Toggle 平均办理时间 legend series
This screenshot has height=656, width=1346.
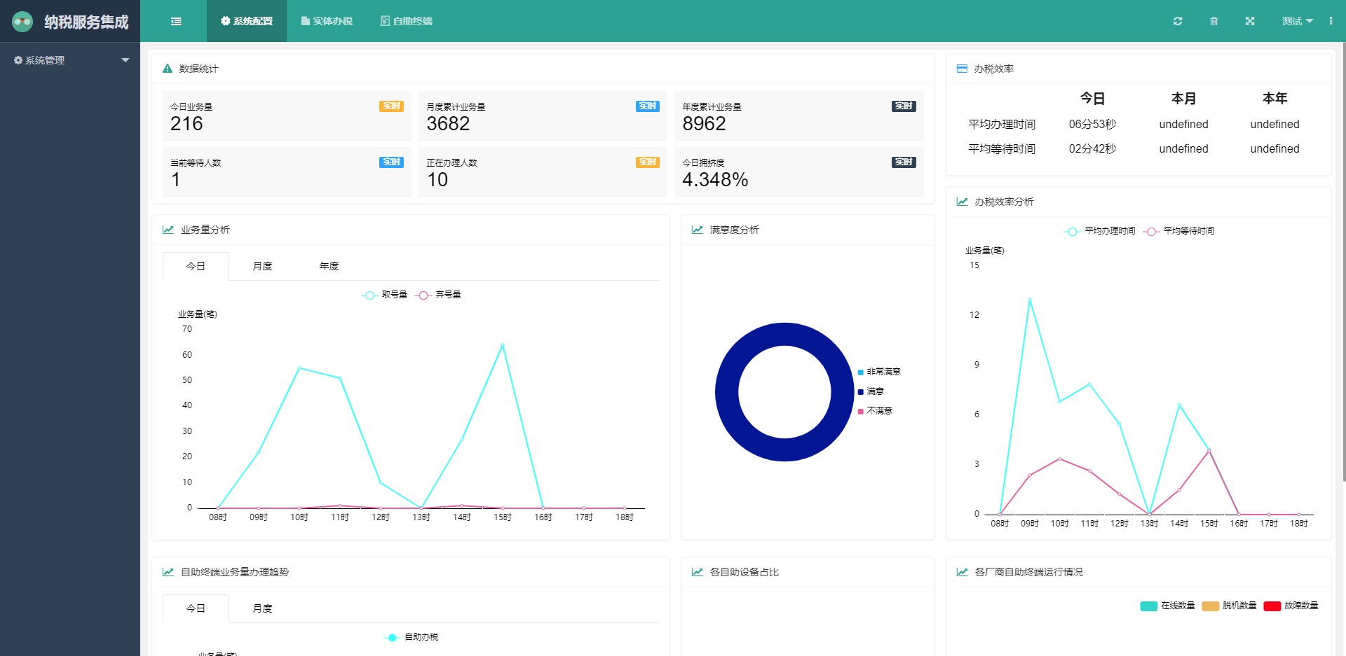[1099, 231]
